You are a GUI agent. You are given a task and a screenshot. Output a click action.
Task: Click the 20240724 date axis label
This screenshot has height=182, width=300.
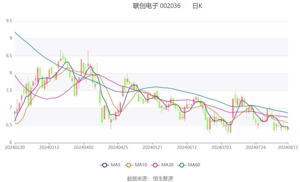point(256,147)
